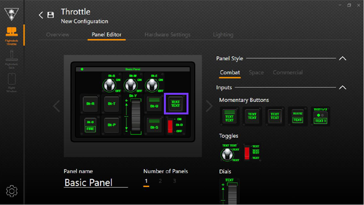Screen dimensions: 364x205
Task: Pick the red switch toggle style
Action: coord(252,152)
